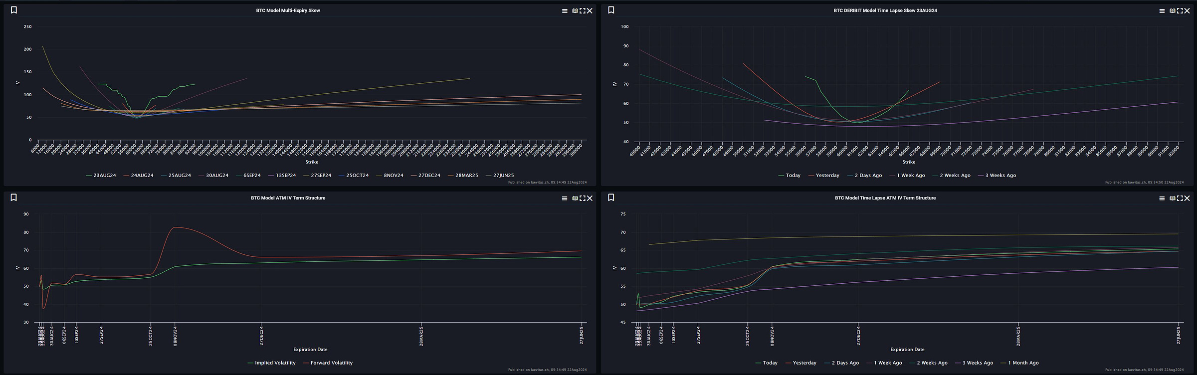Open hamburger menu on Multi-Expiry Skew chart

coord(565,11)
